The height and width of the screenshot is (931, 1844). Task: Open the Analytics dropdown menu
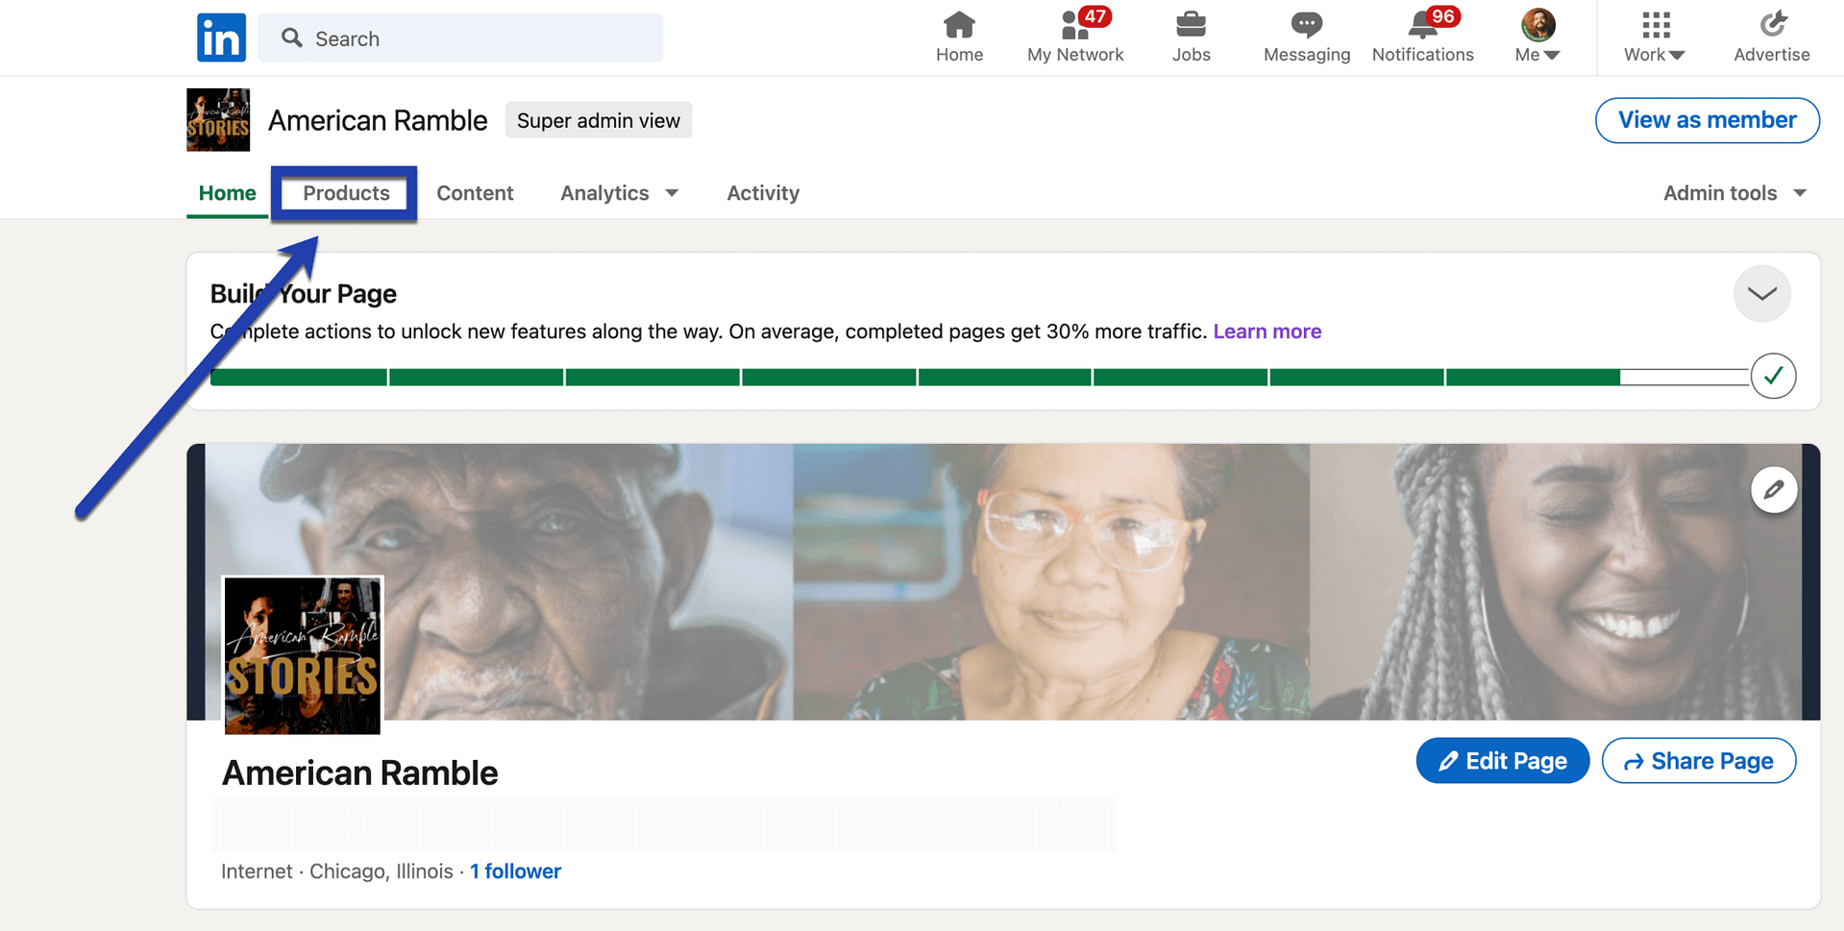tap(619, 193)
